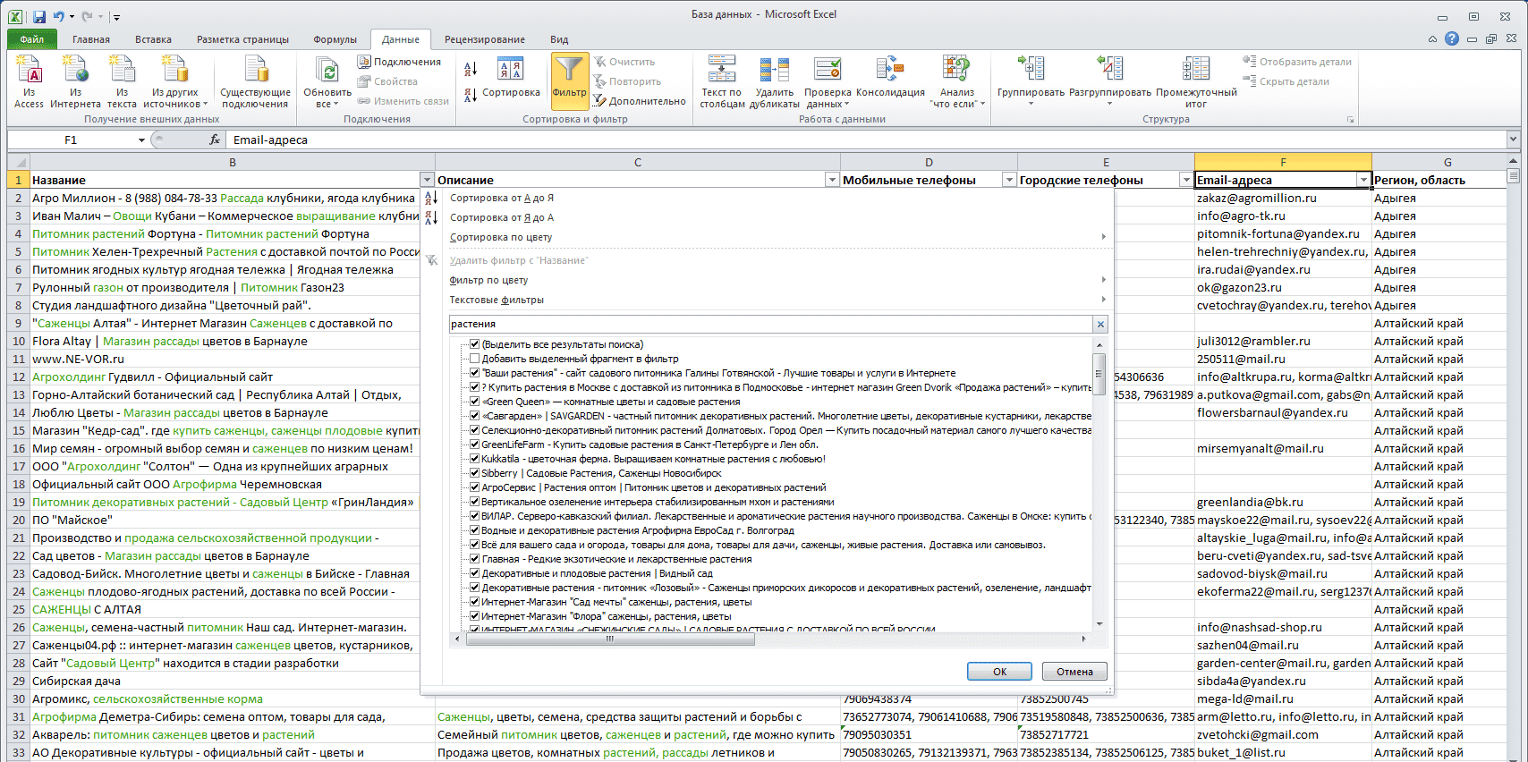Import data from Access
This screenshot has height=762, width=1528.
(x=29, y=82)
